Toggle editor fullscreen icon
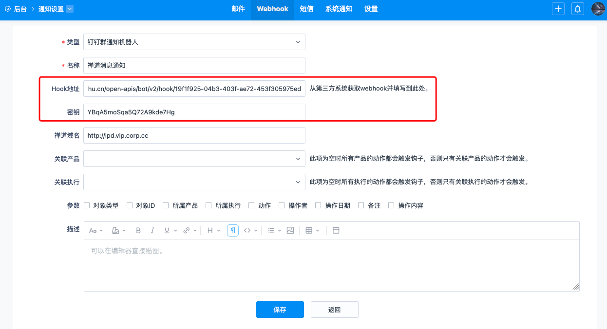607x329 pixels. pos(336,231)
